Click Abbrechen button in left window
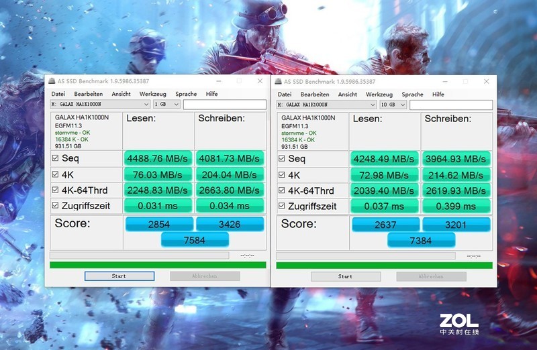Screen dimensions: 537x350 (x=205, y=276)
